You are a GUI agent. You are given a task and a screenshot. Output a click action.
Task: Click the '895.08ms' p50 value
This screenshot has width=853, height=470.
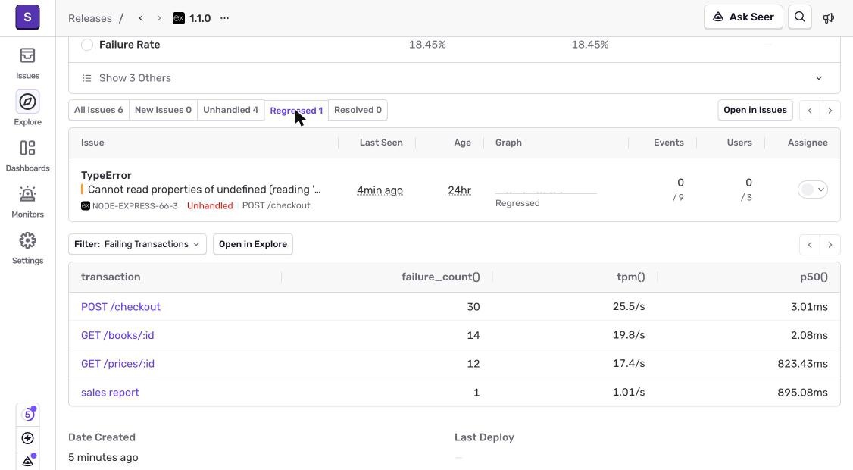point(802,392)
